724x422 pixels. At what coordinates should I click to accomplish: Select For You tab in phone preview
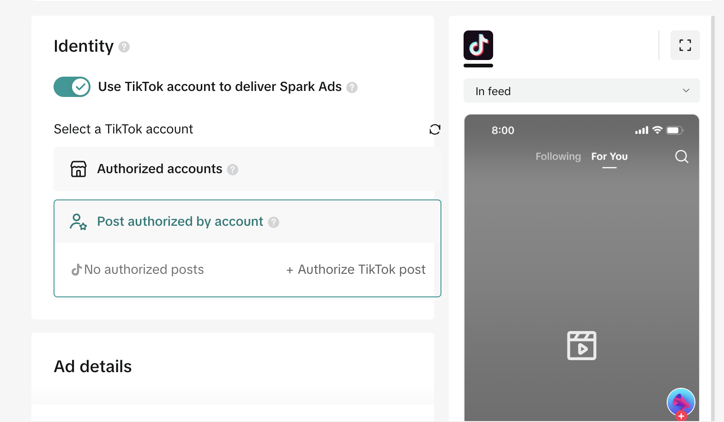point(609,157)
